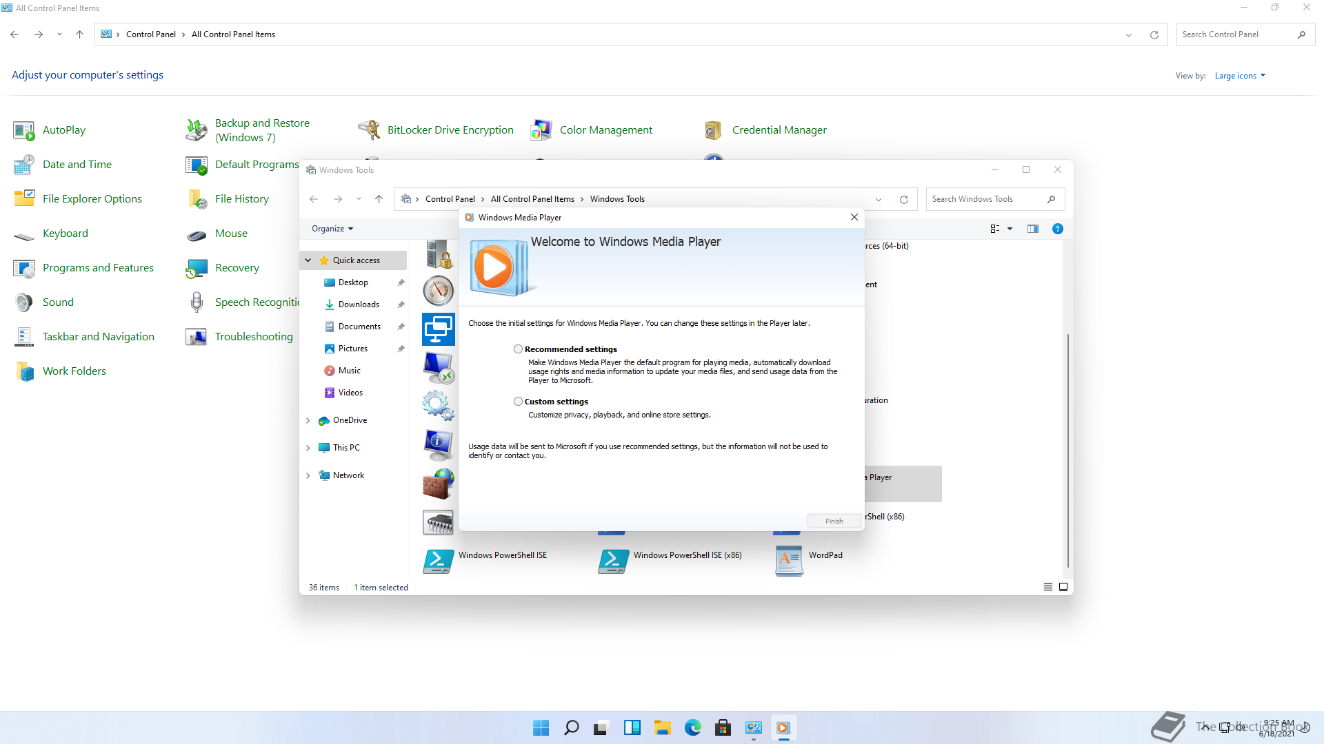
Task: Refresh the Control Panel window
Action: click(1154, 34)
